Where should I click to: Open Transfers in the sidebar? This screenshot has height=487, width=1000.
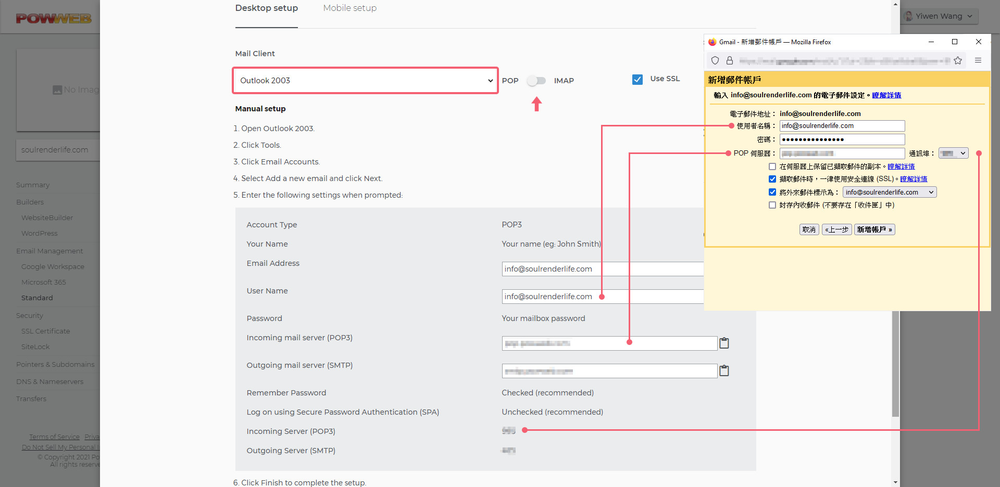[x=31, y=399]
